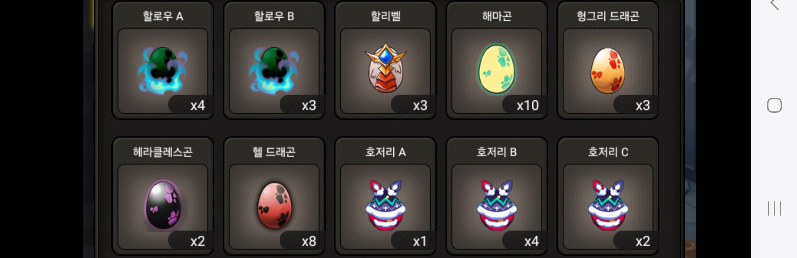Choose the 호저리 A bunny egg
Viewport: 797px width, 258px height.
click(385, 205)
